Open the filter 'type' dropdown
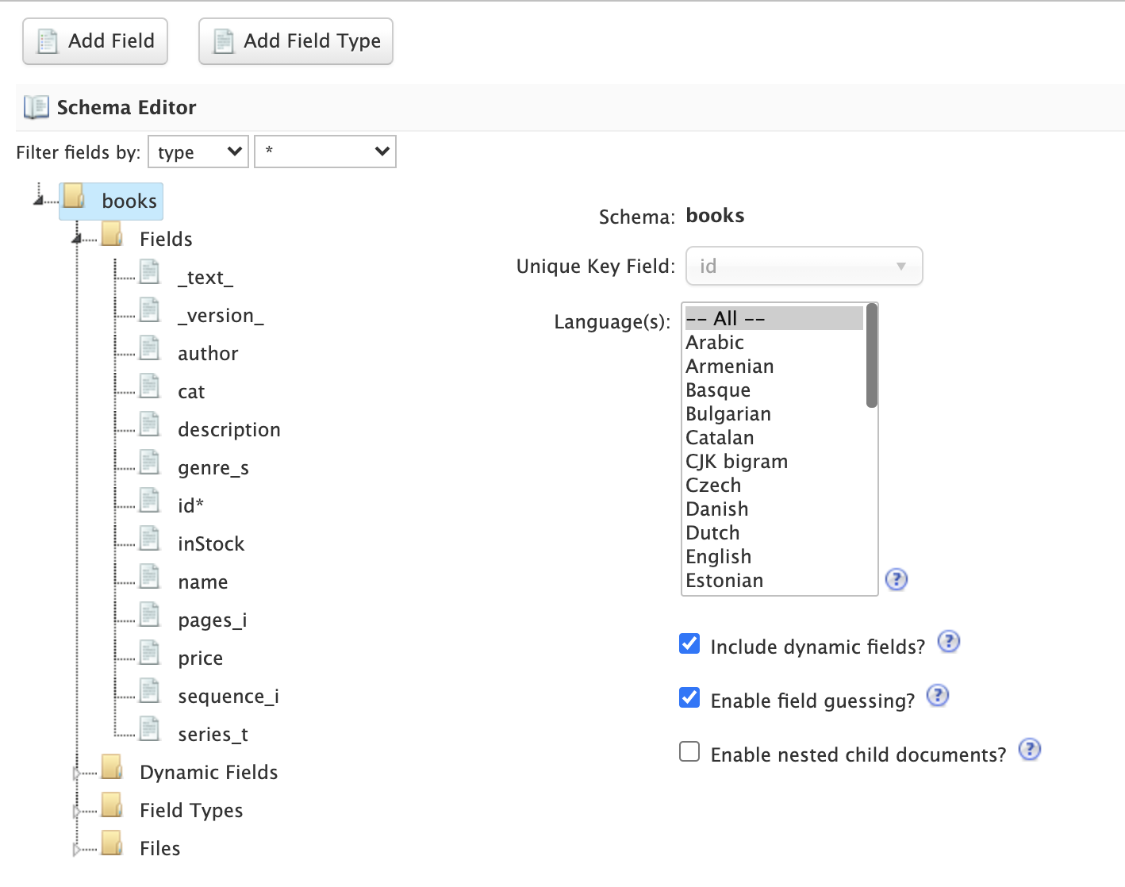 198,152
